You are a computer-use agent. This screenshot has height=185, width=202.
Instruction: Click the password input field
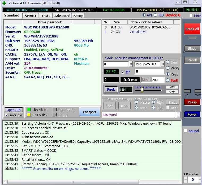pos(139,115)
